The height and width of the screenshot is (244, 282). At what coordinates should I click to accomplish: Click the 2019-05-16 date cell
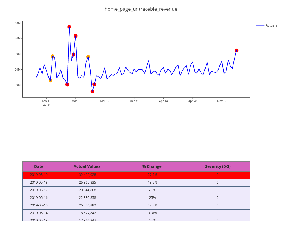pos(39,198)
